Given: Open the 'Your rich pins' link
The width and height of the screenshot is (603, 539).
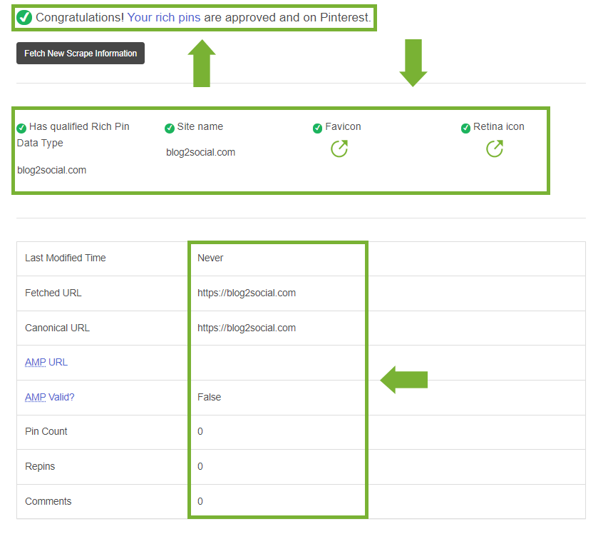Looking at the screenshot, I should click(164, 17).
